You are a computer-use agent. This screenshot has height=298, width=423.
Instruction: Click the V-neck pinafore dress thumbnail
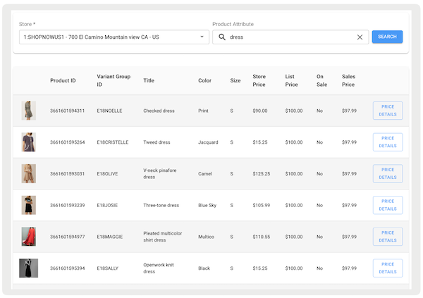[29, 174]
